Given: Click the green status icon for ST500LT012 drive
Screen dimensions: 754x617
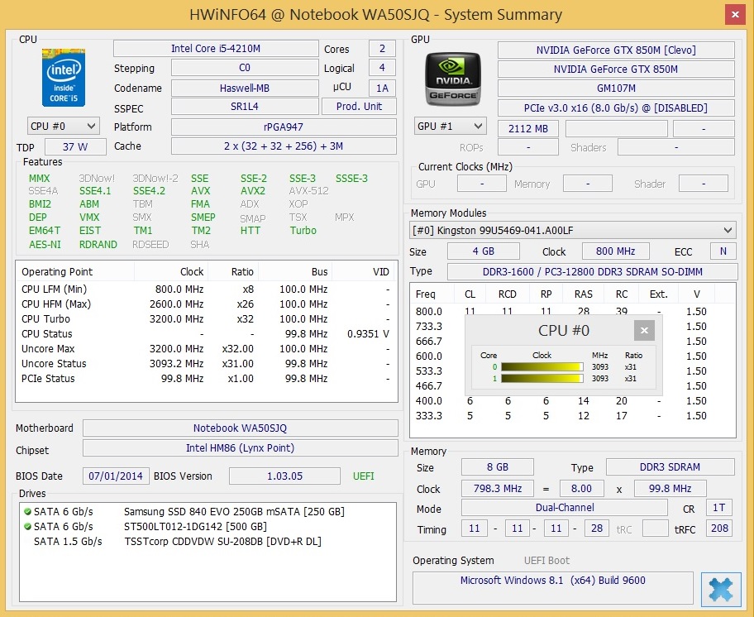Looking at the screenshot, I should (x=27, y=526).
